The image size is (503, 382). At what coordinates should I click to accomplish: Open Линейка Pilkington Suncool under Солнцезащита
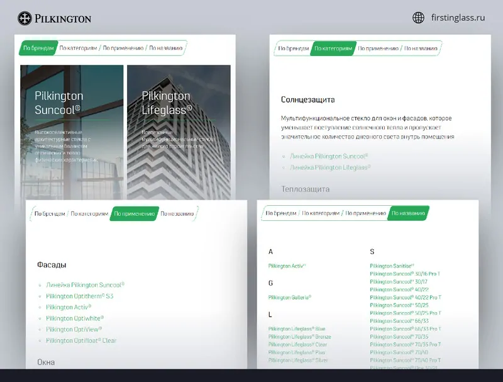tap(329, 156)
